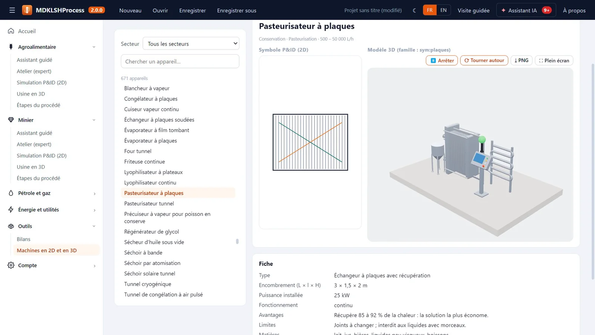Collapse the Agroalimentaire section chevron
Viewport: 595px width, 335px height.
pyautogui.click(x=94, y=47)
